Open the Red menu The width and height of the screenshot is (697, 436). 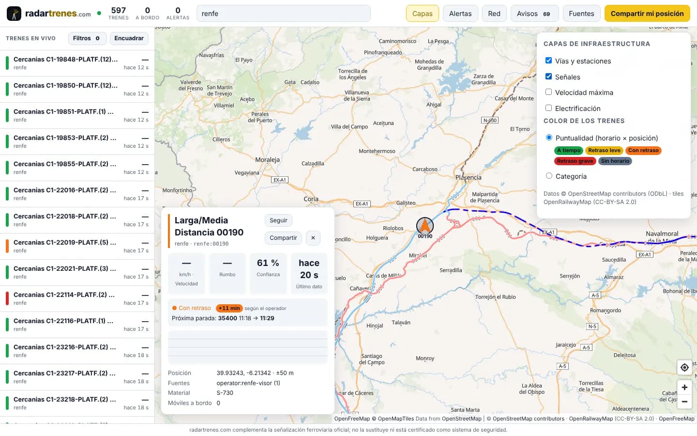(494, 14)
